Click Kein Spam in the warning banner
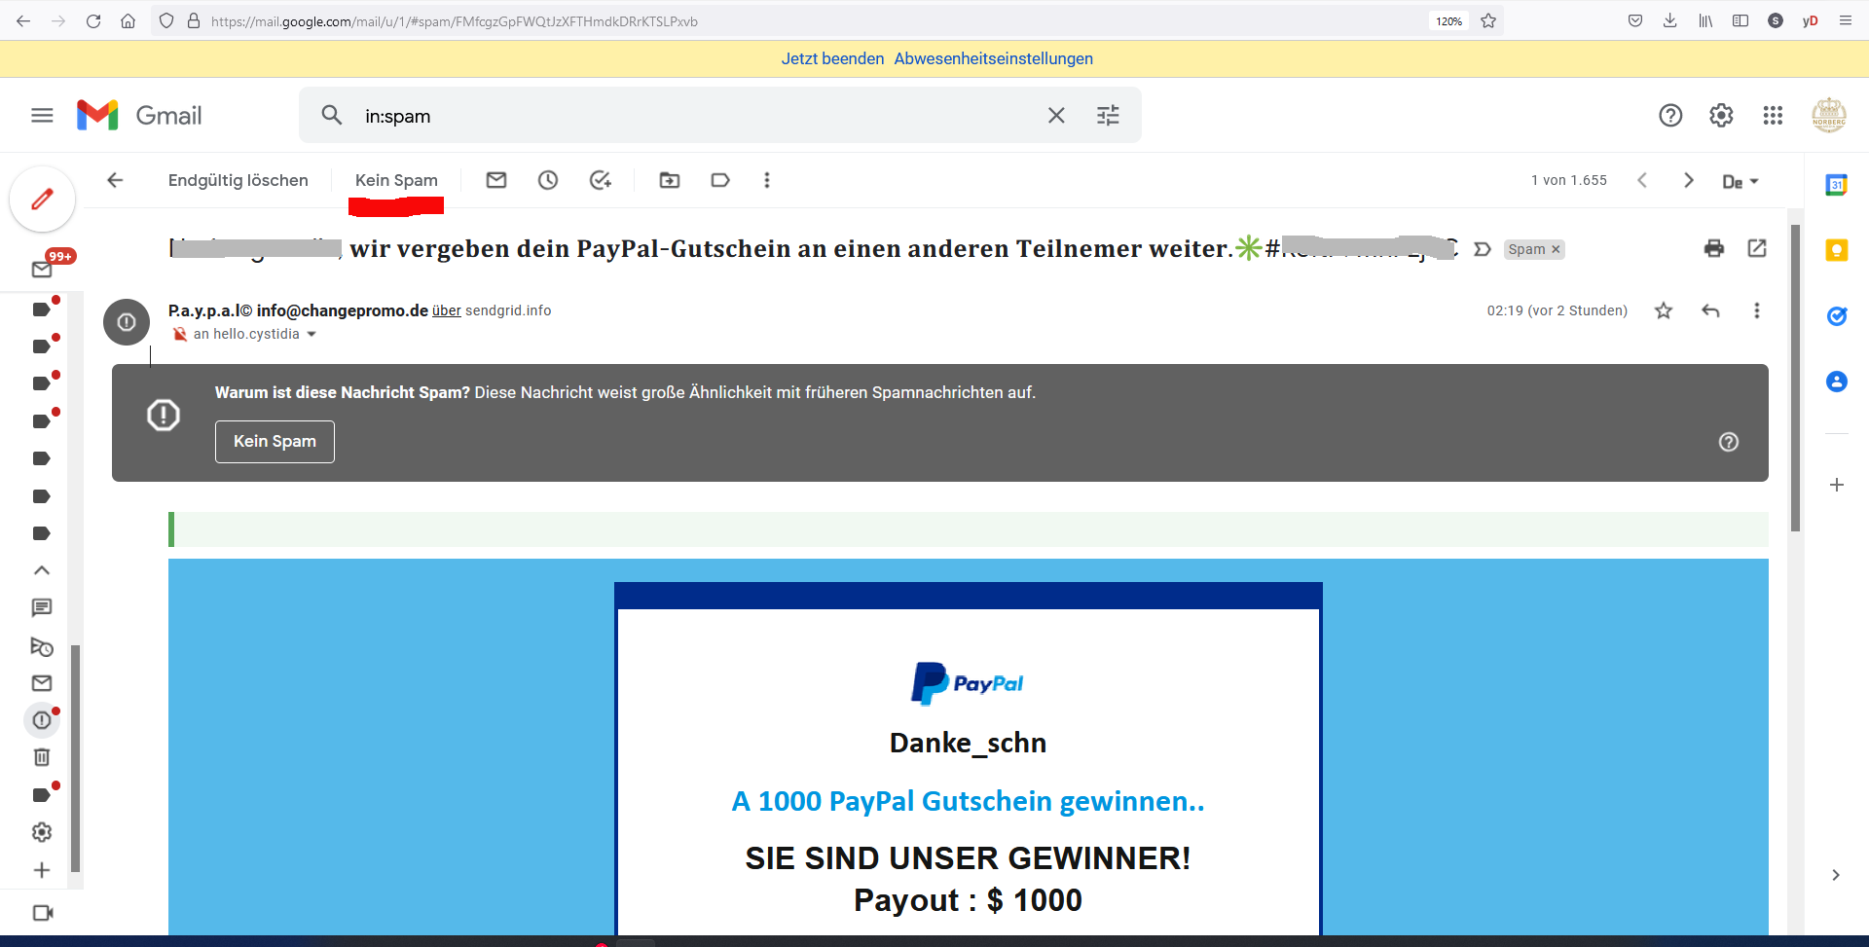 [x=275, y=442]
